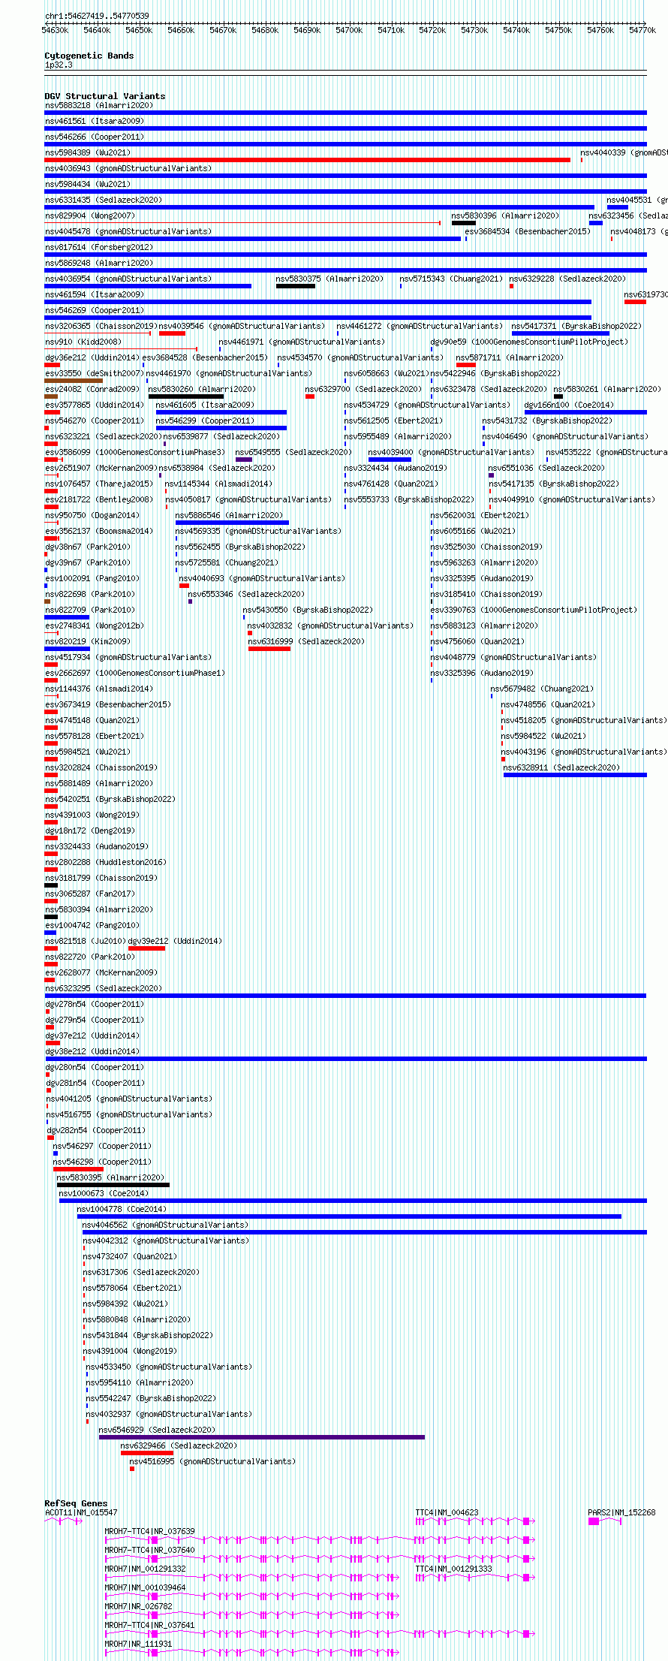The height and width of the screenshot is (1661, 668).
Task: Click MROH7|NM_001039464 transcript label
Action: click(x=145, y=1587)
